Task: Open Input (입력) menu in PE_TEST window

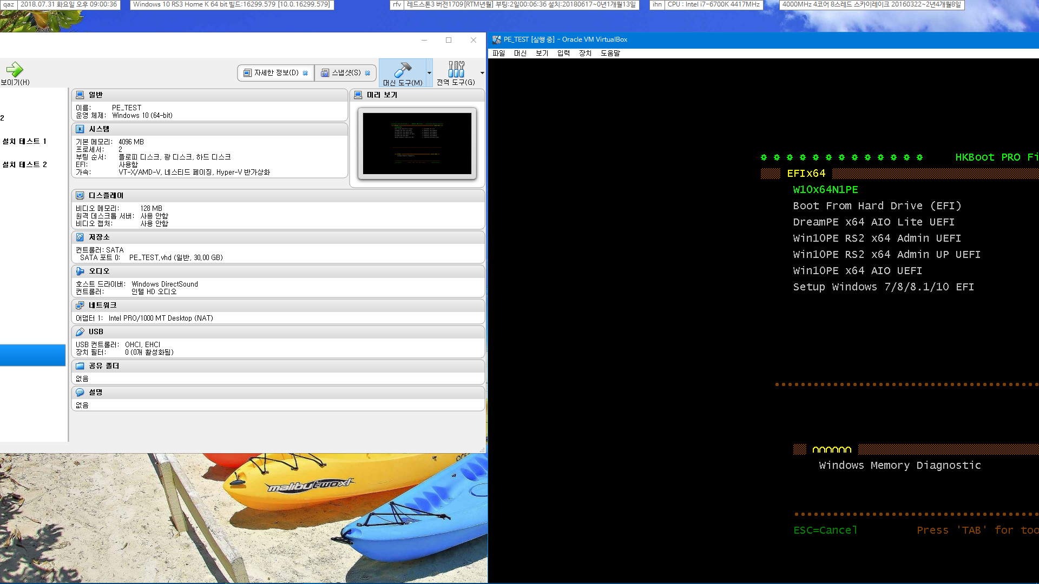Action: click(563, 53)
